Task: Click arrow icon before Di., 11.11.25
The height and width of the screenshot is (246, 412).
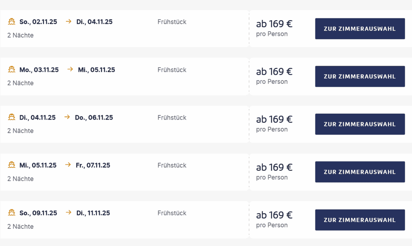Action: [68, 213]
